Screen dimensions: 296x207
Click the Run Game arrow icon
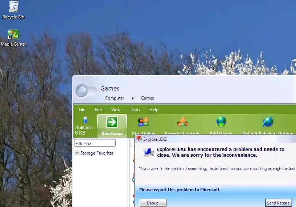point(112,122)
